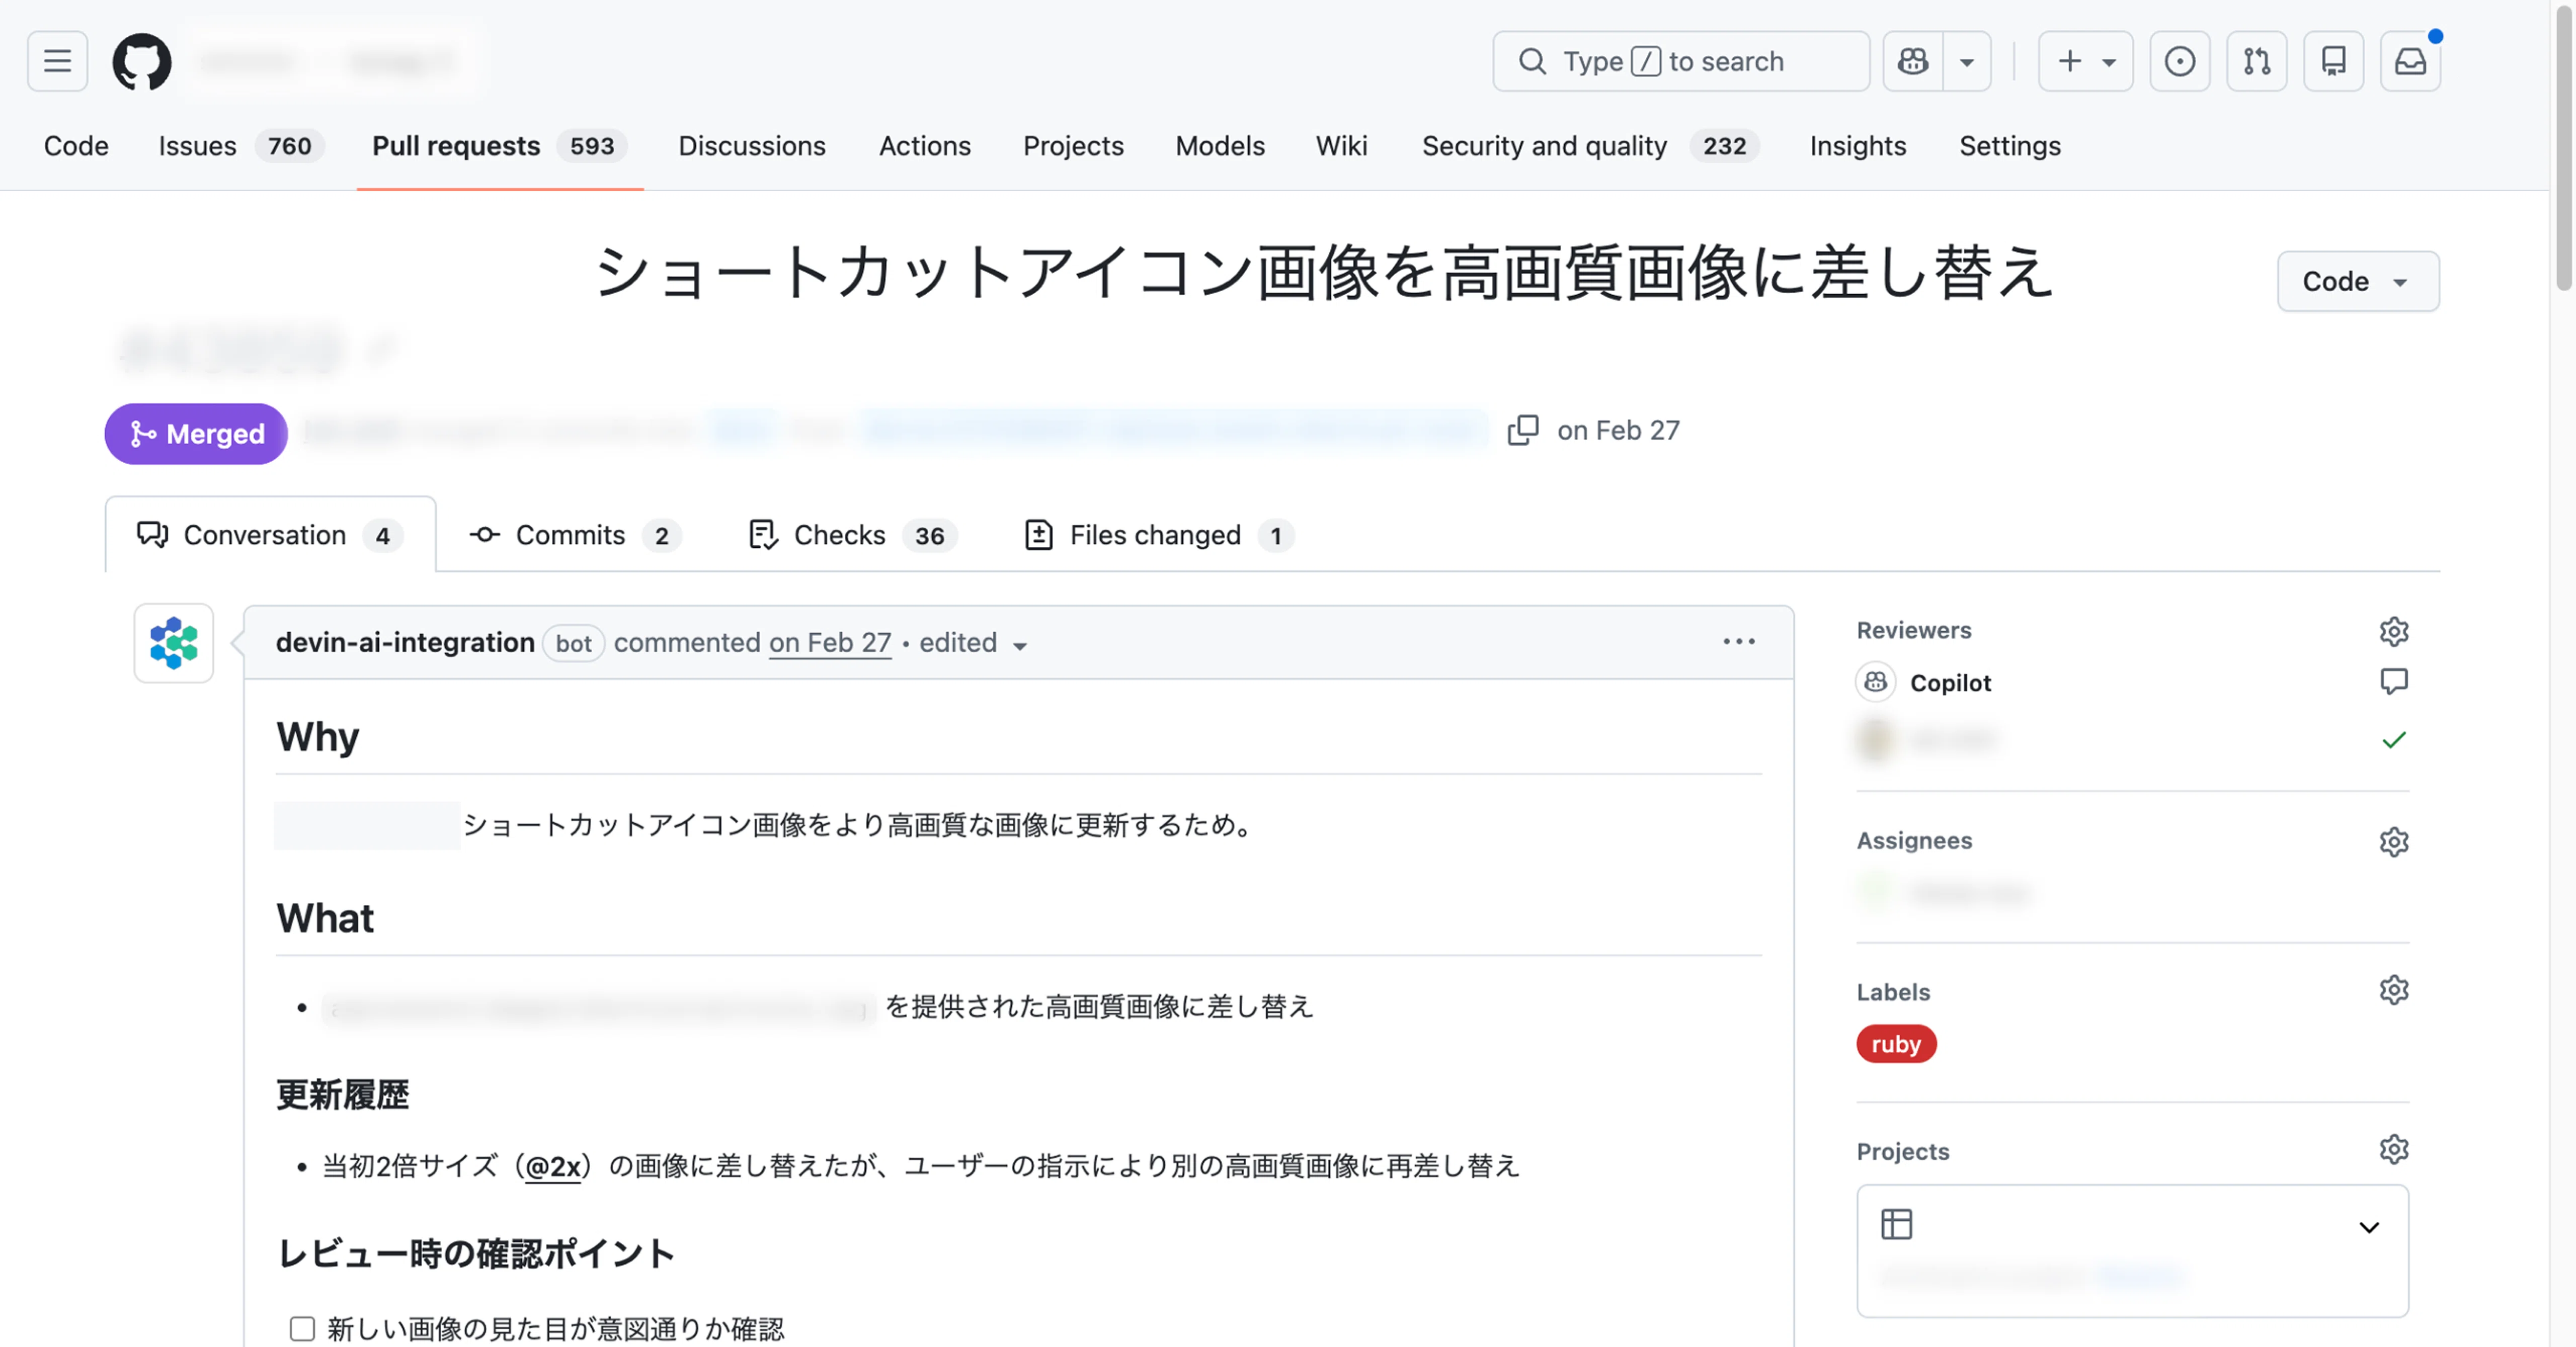
Task: Open the Insights tab
Action: 1858,146
